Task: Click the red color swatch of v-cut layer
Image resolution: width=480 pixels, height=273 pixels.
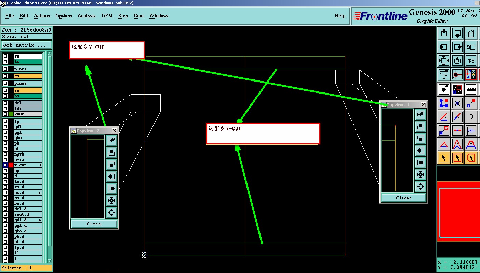Action: click(x=11, y=165)
